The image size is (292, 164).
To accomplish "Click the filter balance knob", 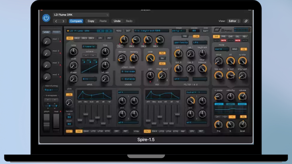I will pyautogui.click(x=202, y=69).
